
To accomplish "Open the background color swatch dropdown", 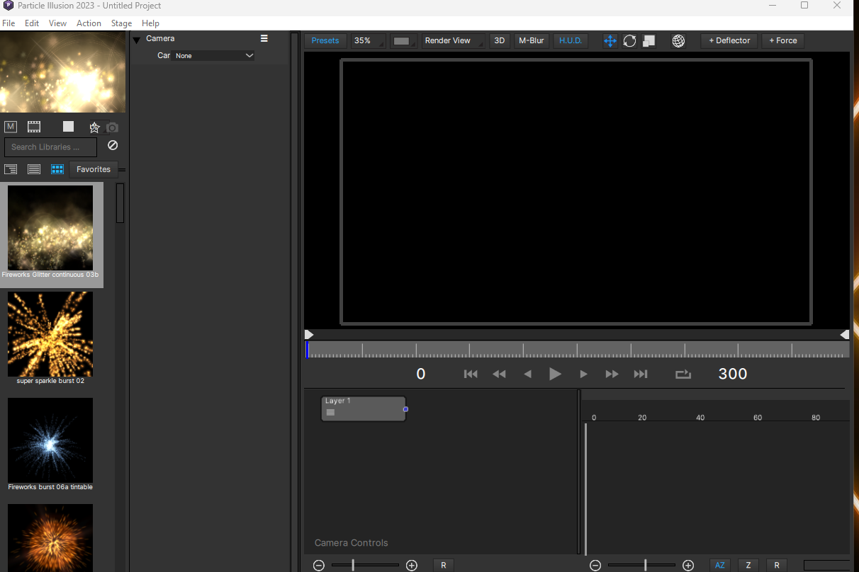I will [403, 41].
